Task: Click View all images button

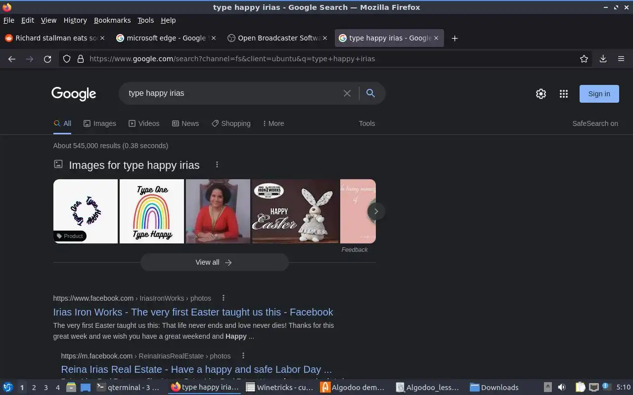Action: pyautogui.click(x=214, y=262)
